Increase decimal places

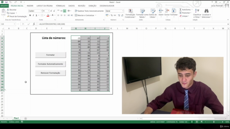coord(119,15)
